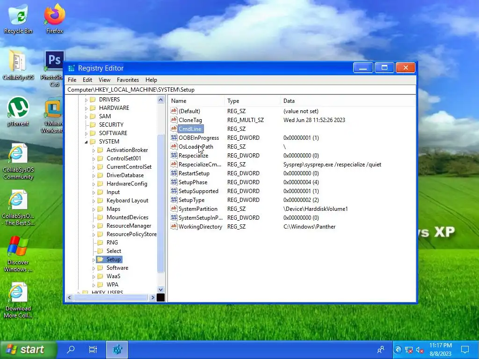The width and height of the screenshot is (479, 359).
Task: Click the Setup folder icon in tree
Action: point(100,259)
